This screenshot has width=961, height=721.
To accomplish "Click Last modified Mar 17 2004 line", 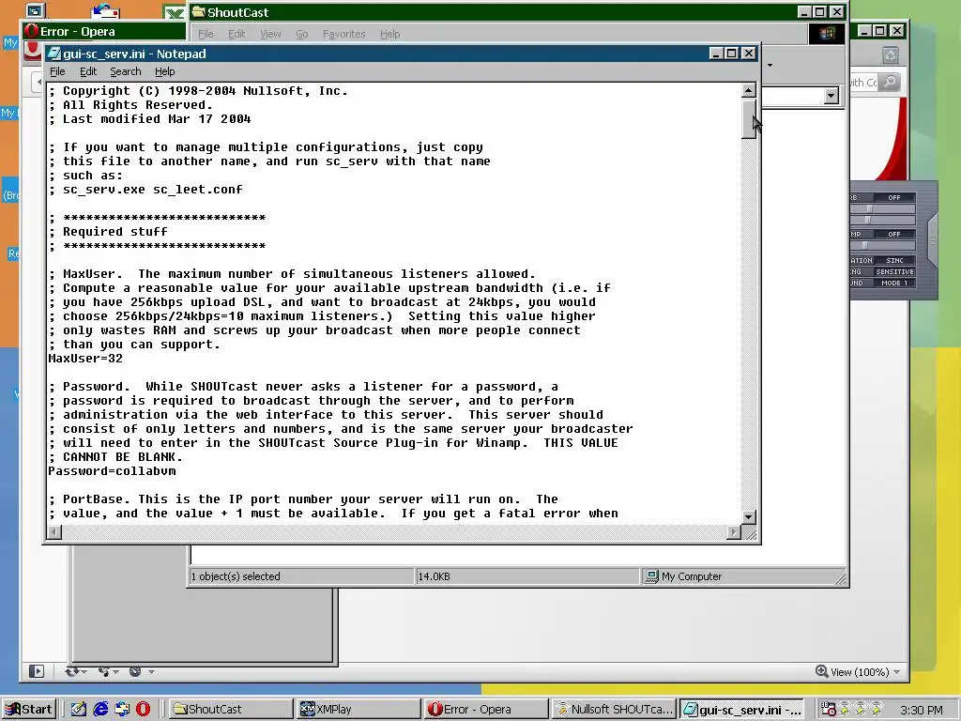I will click(x=149, y=119).
